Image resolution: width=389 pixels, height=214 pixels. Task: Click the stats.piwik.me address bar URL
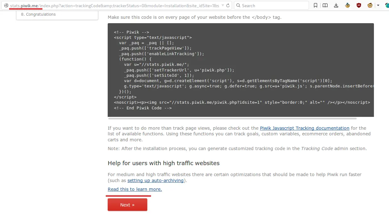(x=114, y=6)
